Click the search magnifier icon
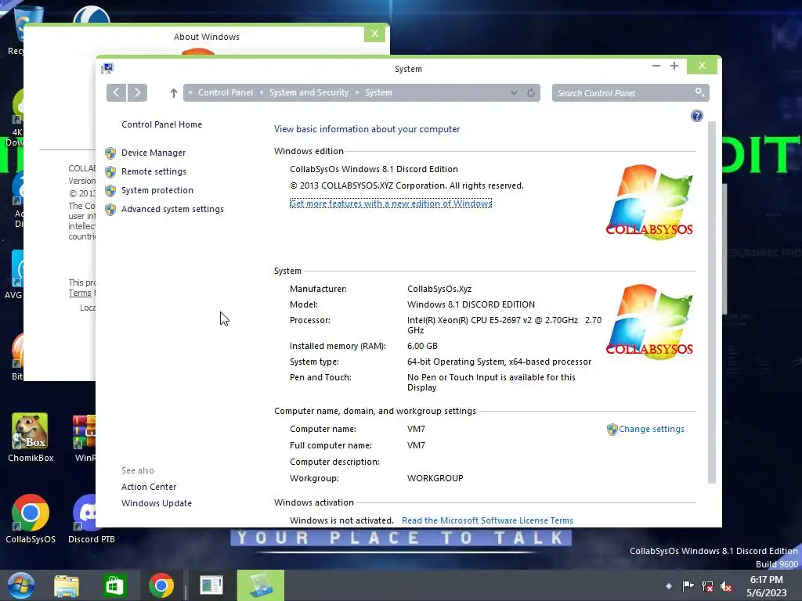Screen dimensions: 802x601 699,92
